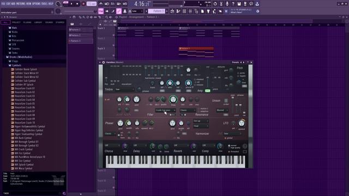Toggle threaded option in Harmless
The image size is (349, 196).
233,151
